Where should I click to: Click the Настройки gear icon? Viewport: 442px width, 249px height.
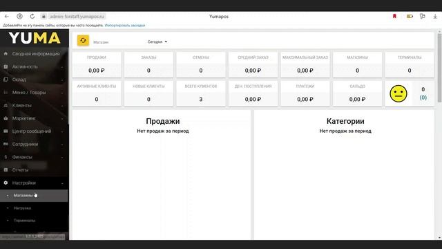click(6, 183)
